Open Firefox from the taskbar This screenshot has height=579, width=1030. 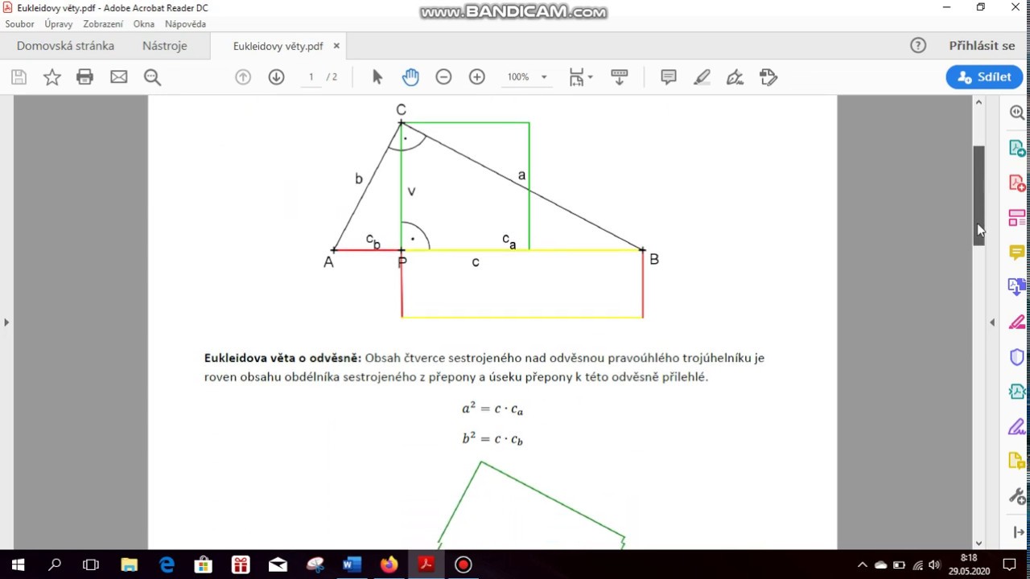(389, 565)
